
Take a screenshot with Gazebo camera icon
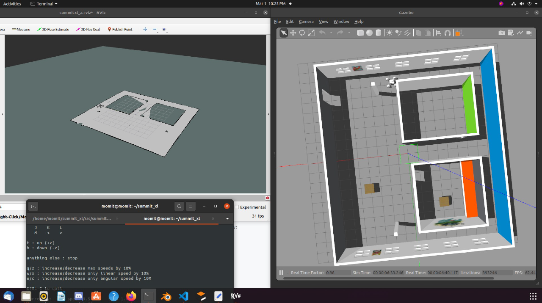(502, 33)
